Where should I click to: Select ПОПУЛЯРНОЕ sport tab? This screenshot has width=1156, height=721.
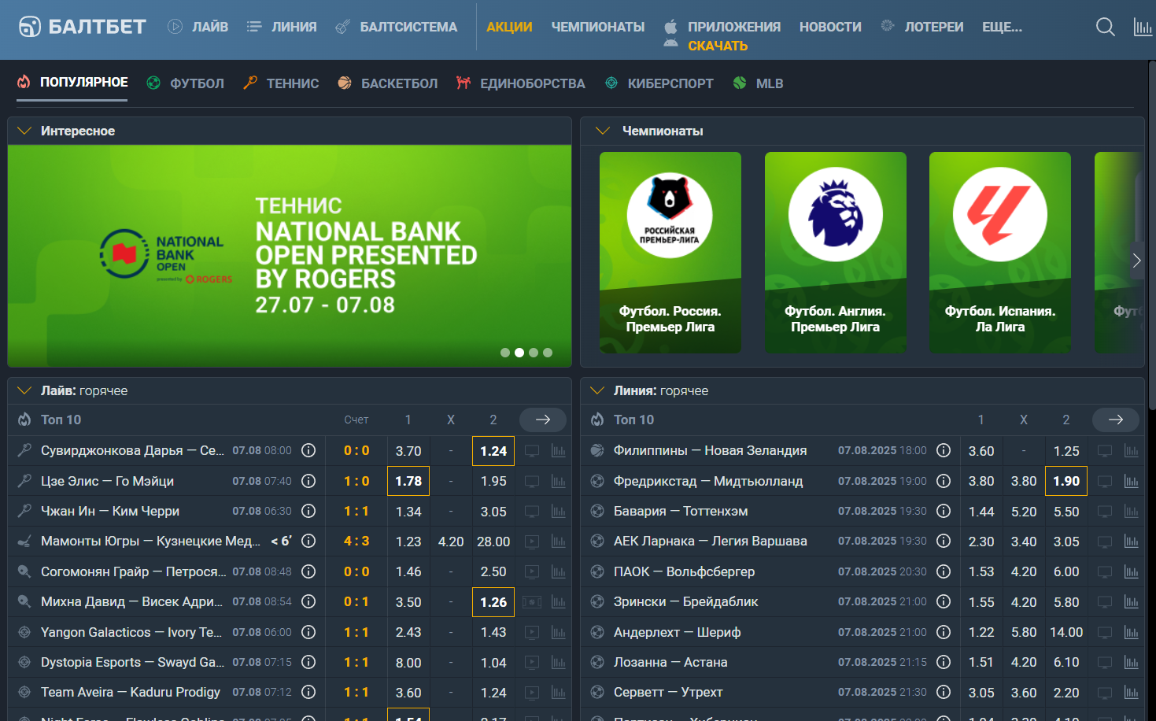coord(72,82)
